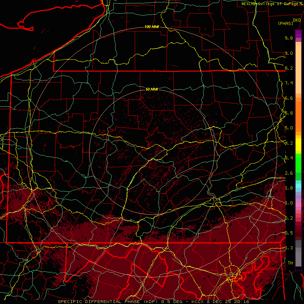The height and width of the screenshot is (304, 304).
Task: Pick the pink segment of the color scale
Action: (298, 205)
